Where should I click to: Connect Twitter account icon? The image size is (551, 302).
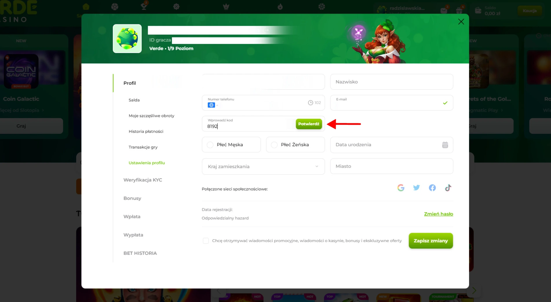pos(416,188)
